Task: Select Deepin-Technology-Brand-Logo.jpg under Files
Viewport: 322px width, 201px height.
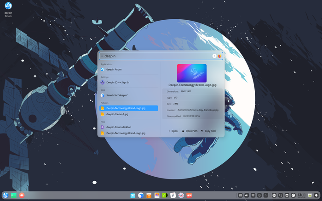Action: click(129, 133)
